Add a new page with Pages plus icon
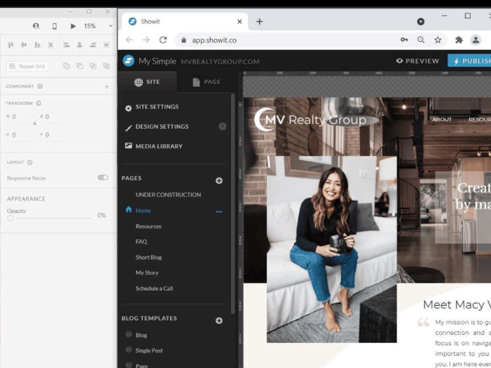The width and height of the screenshot is (491, 368). coord(219,181)
